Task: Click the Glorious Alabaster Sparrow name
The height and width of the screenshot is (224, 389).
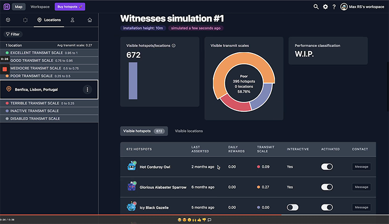Action: point(163,188)
